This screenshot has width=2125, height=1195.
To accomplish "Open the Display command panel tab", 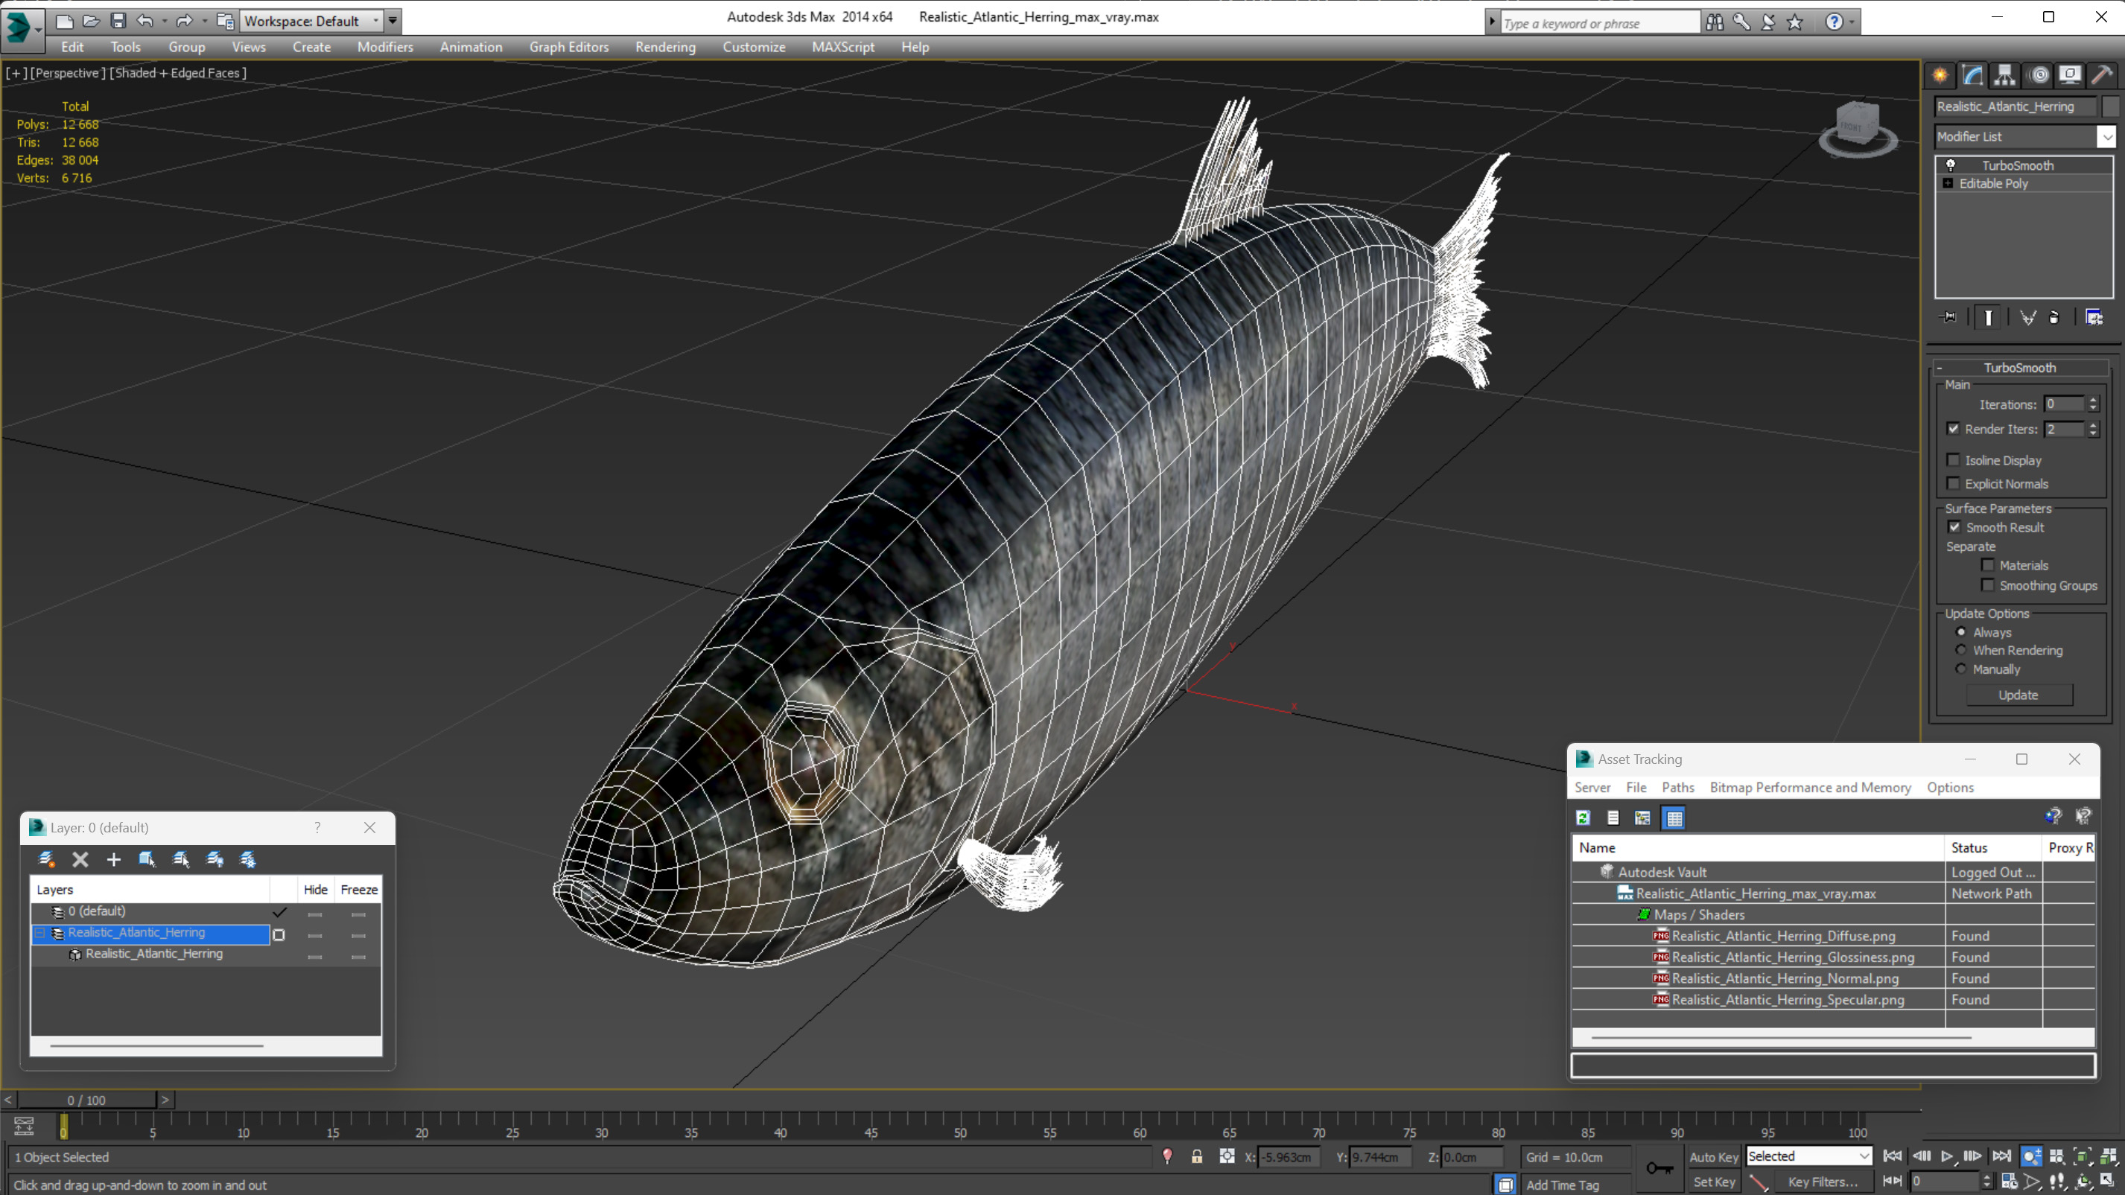I will click(2070, 75).
